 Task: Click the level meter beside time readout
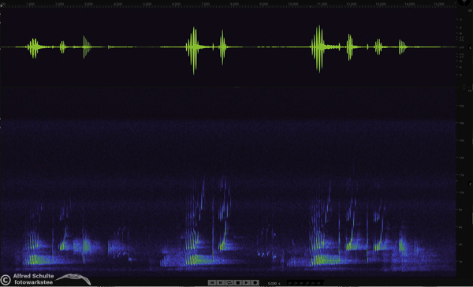tap(304, 283)
